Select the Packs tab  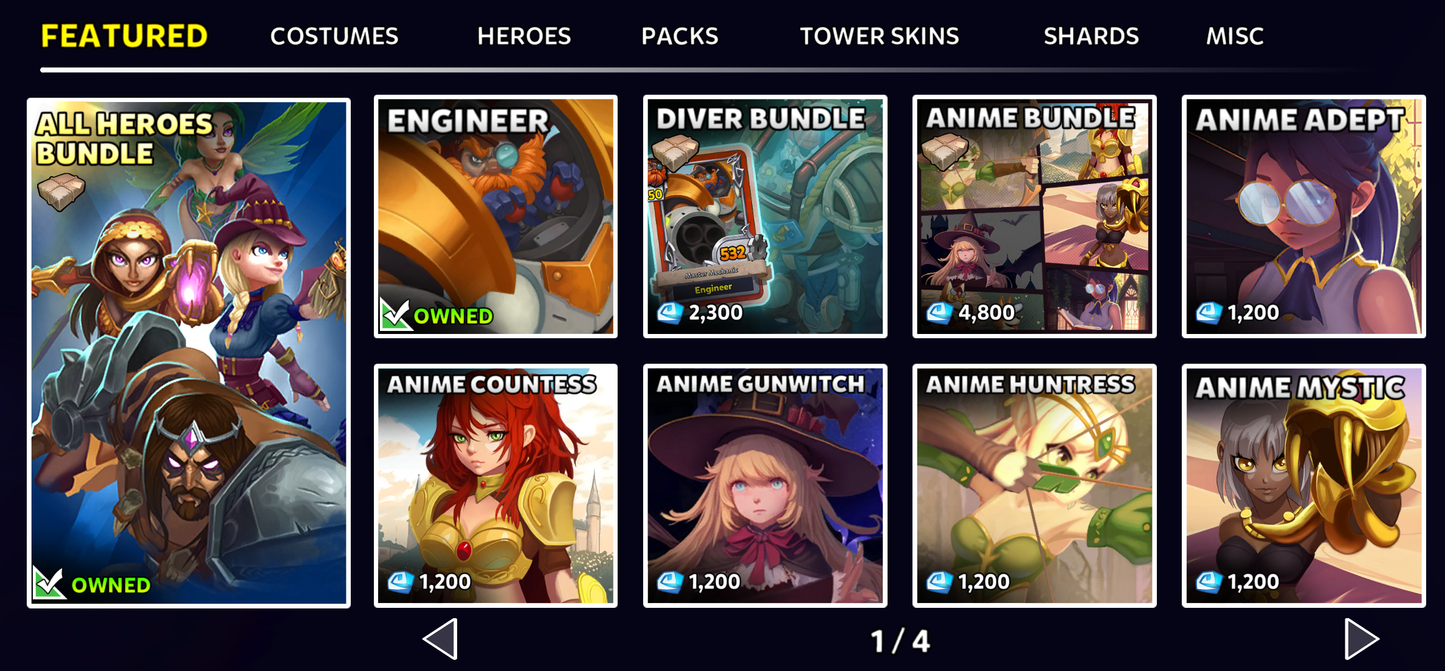[680, 36]
